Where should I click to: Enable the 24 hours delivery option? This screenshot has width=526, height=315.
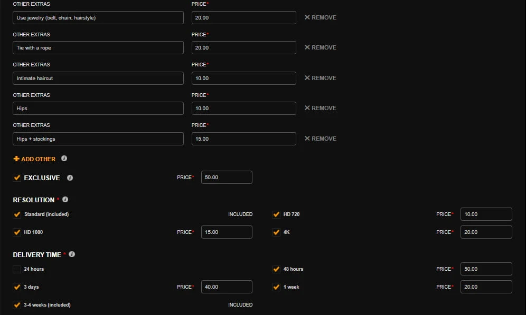[x=17, y=269]
